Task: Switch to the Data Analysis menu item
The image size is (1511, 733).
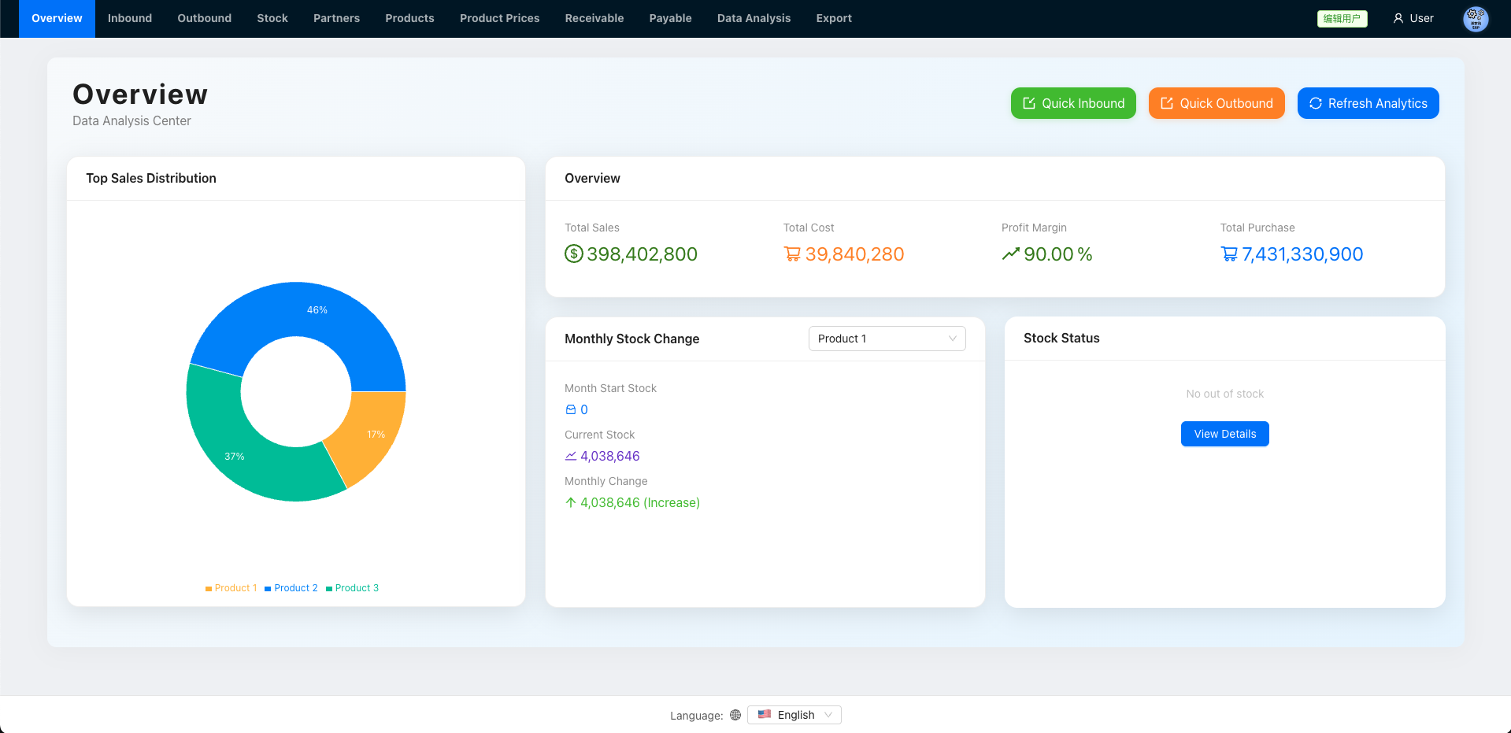Action: 754,18
